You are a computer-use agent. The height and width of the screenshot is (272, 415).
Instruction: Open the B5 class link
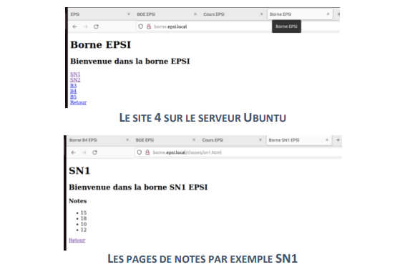click(73, 97)
